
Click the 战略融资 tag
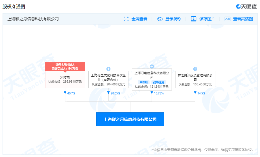tap(159, 82)
